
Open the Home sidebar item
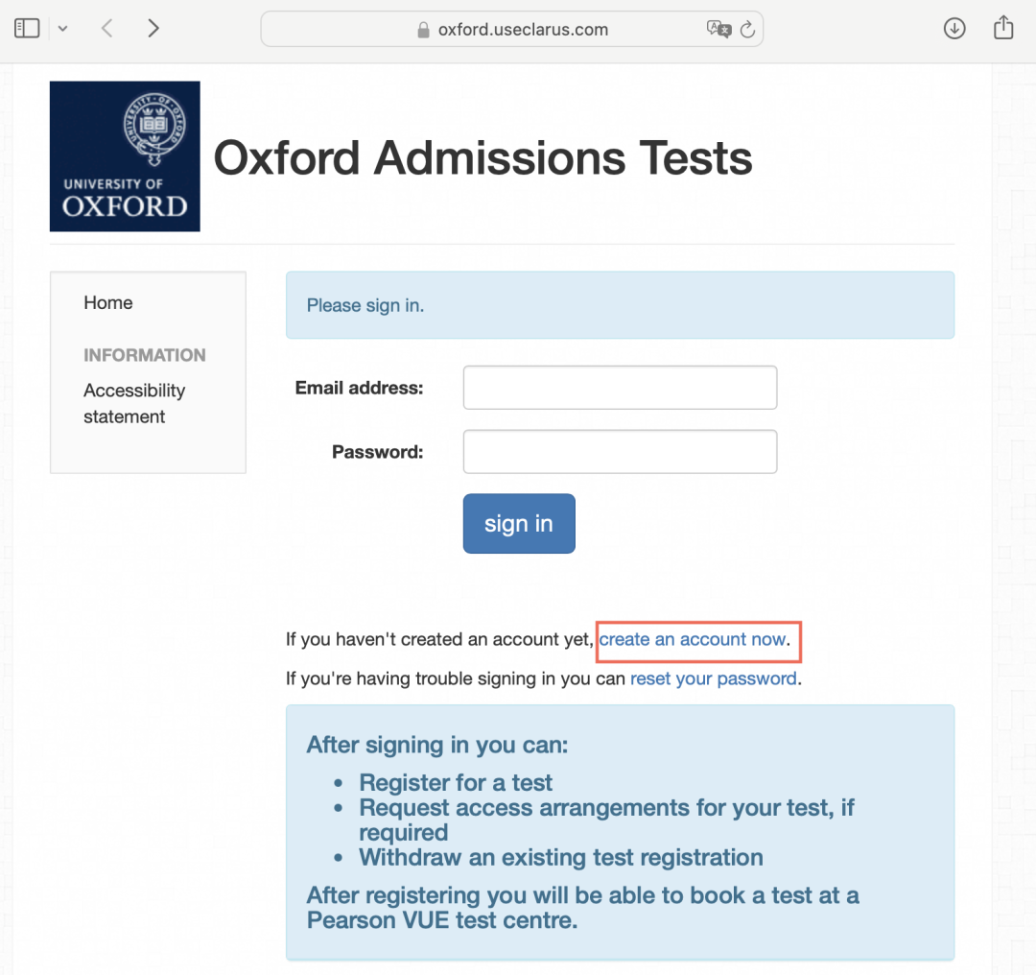(108, 302)
